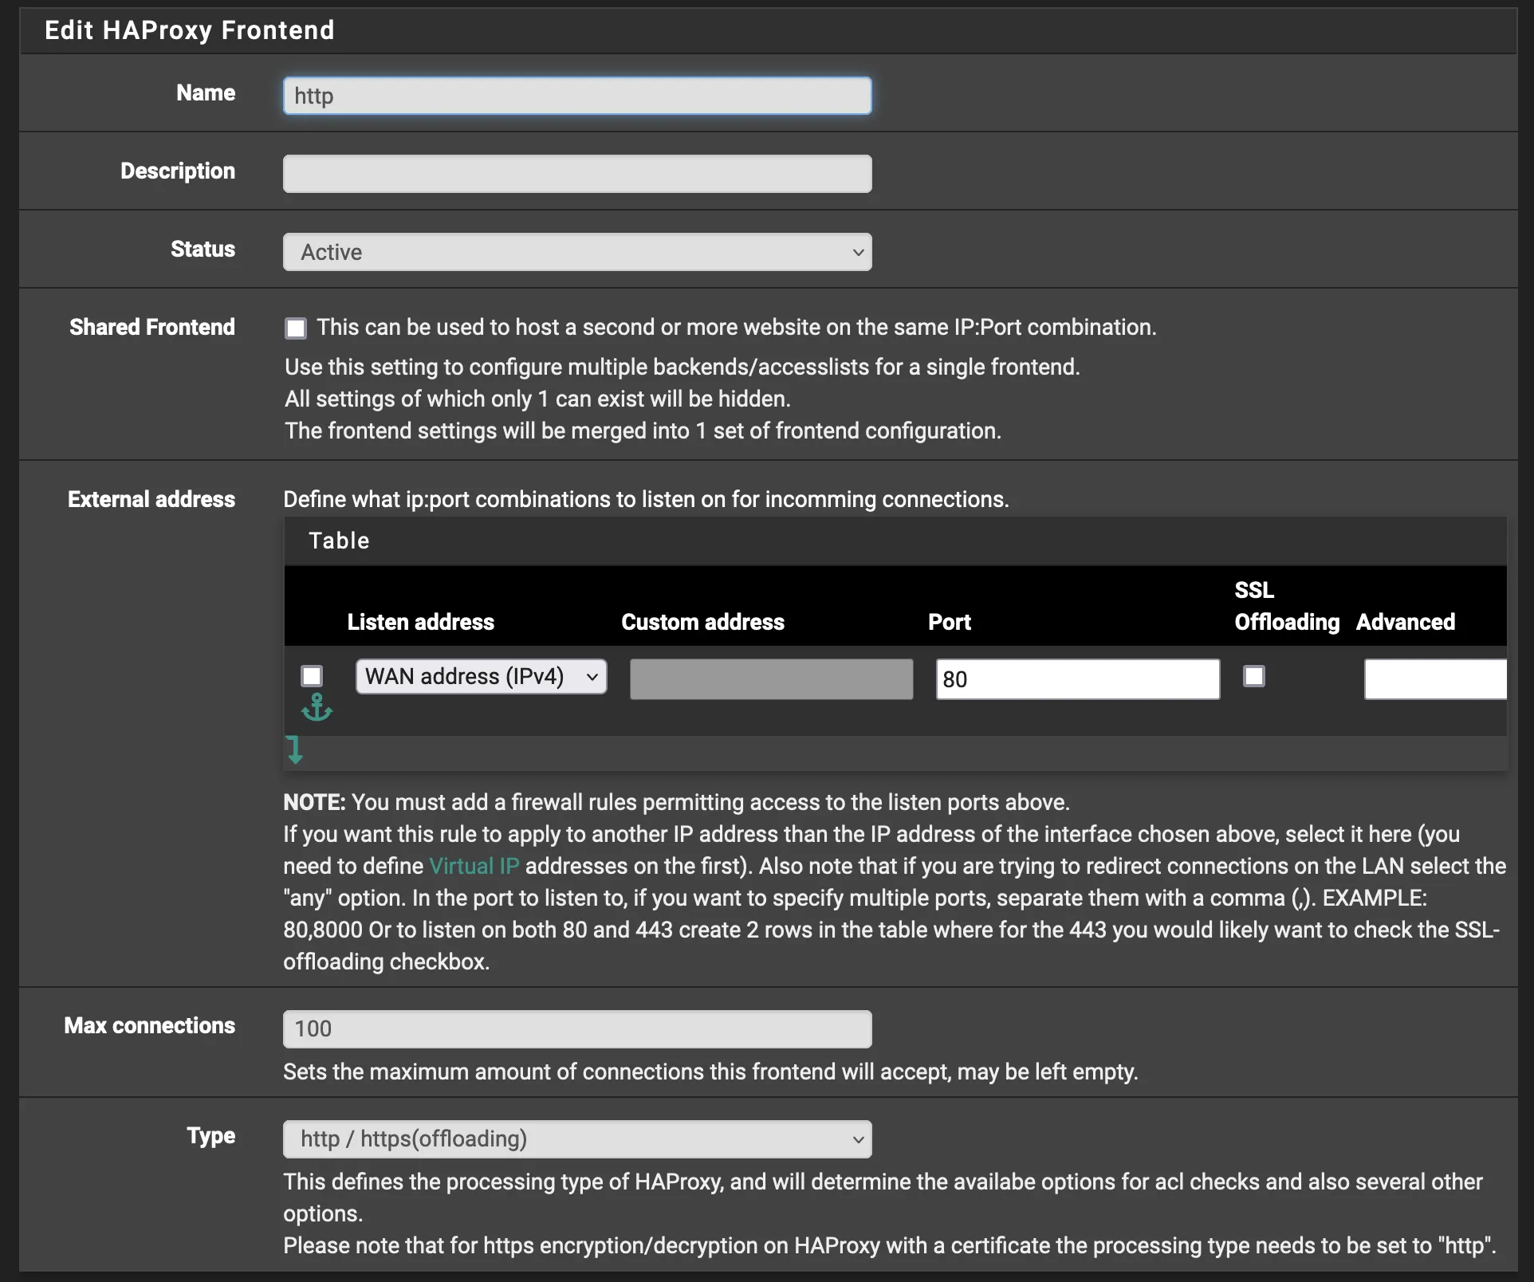Follow the Virtual IP link

coord(473,866)
